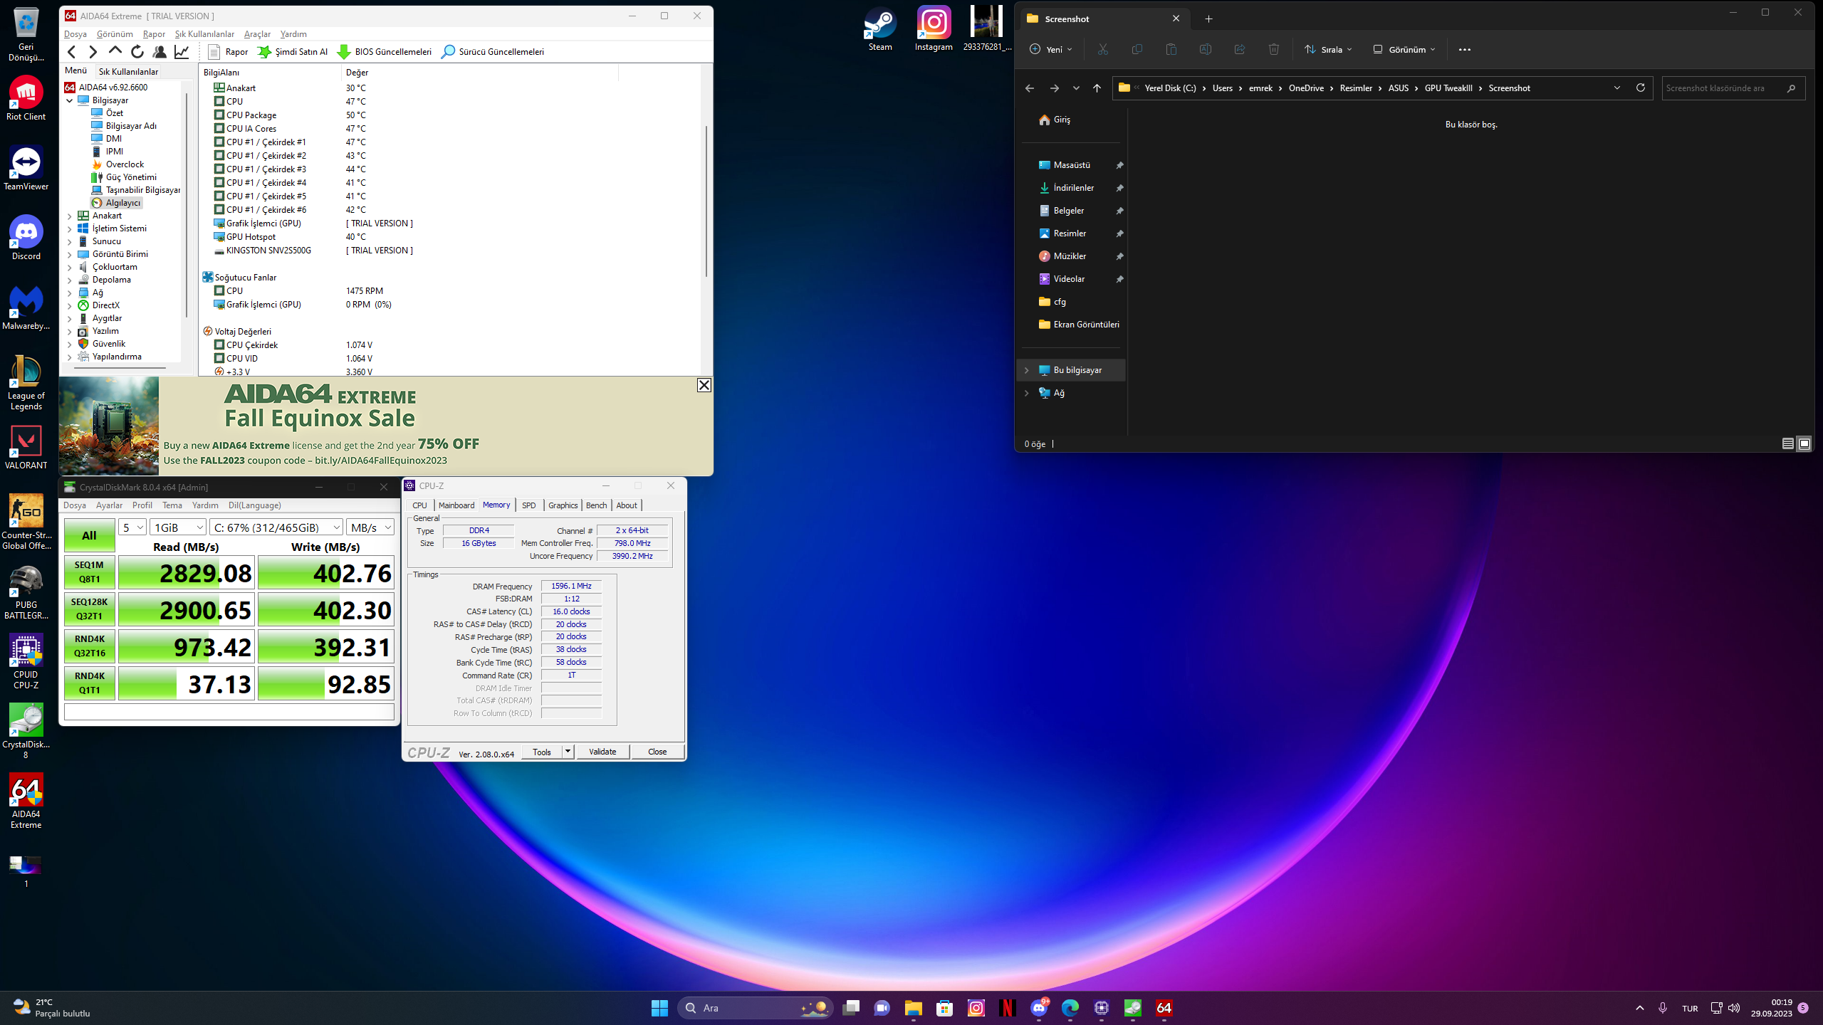Open the drive C: selection dropdown

click(x=276, y=527)
